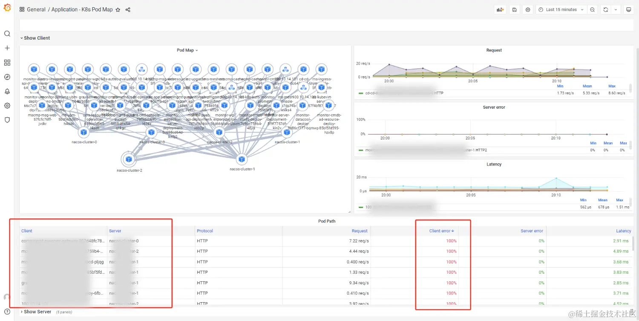Sort table by the Client column header

[x=27, y=231]
